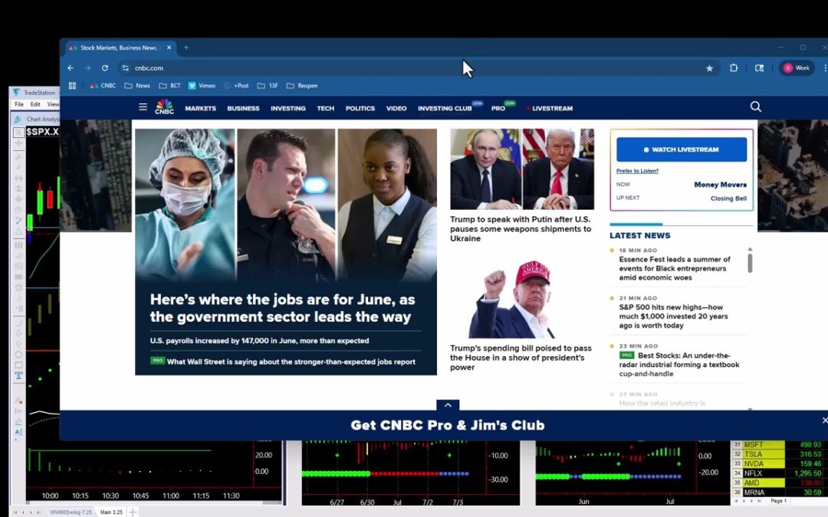
Task: Open the LIVESTREAM nav link
Action: point(552,108)
